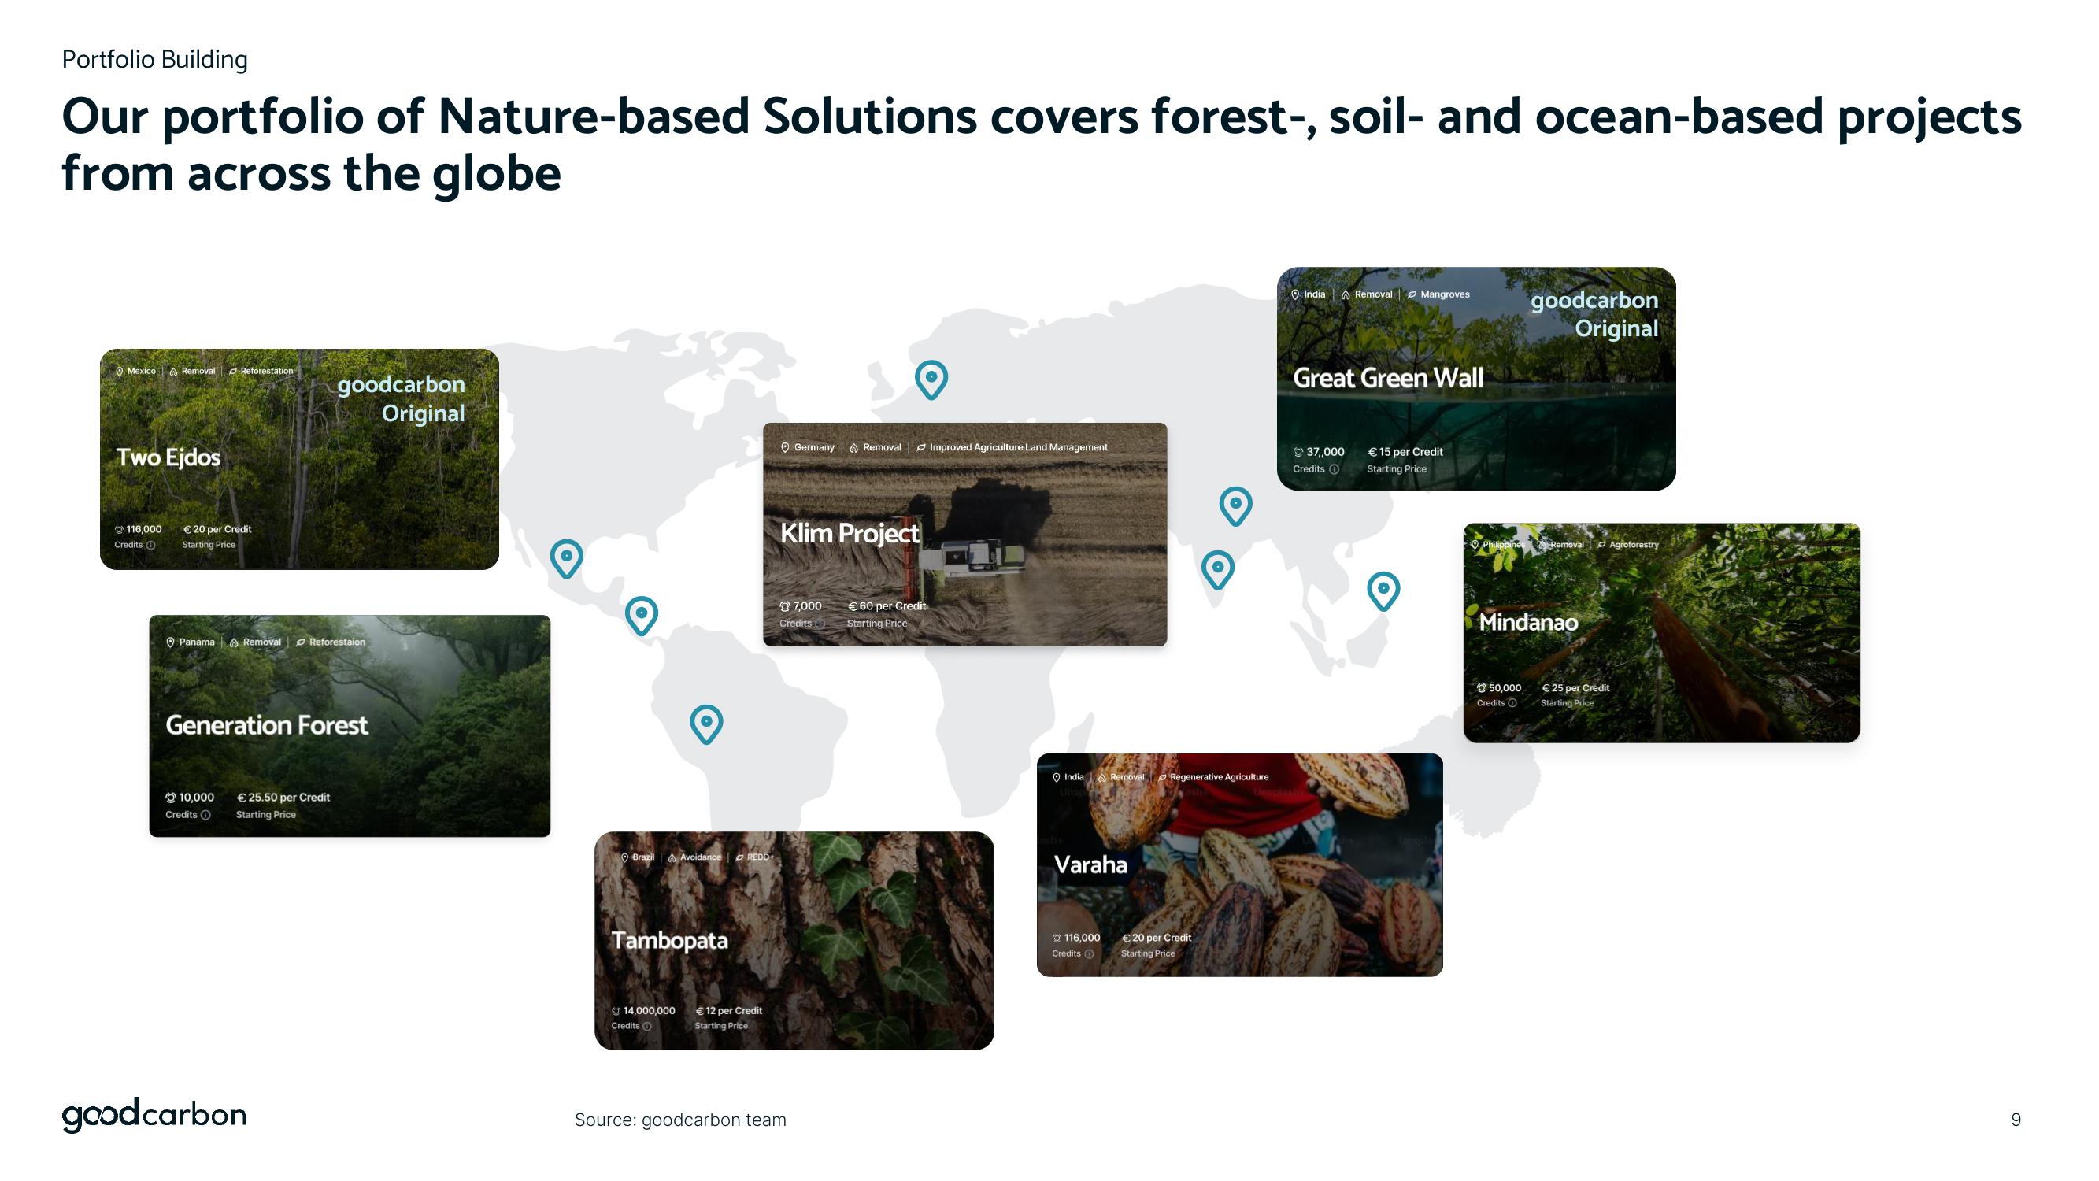2099x1181 pixels.
Task: Click the Mangroves tag on Great Green Wall
Action: pyautogui.click(x=1444, y=295)
